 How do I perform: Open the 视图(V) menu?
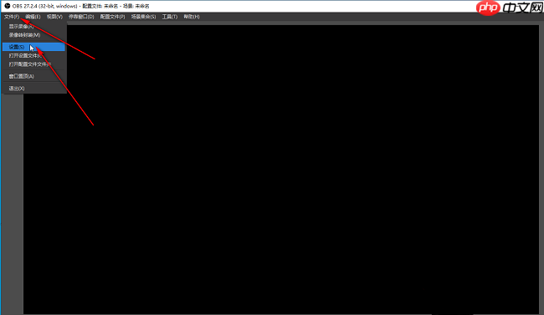click(x=54, y=17)
